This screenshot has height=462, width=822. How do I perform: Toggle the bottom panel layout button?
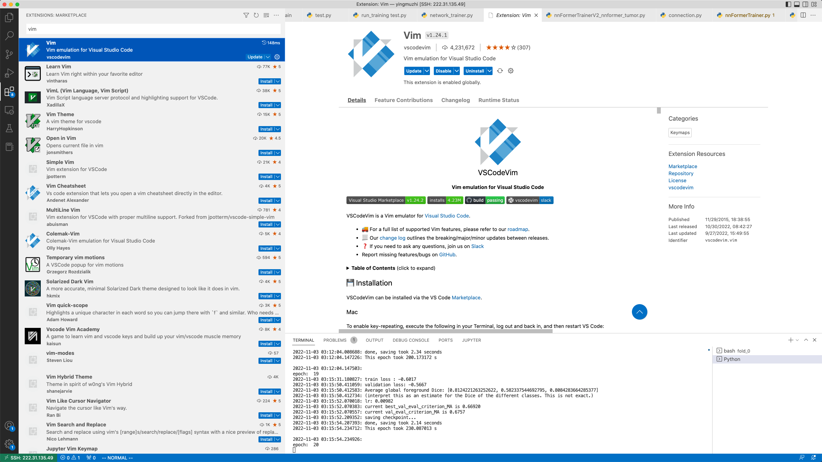coord(797,4)
